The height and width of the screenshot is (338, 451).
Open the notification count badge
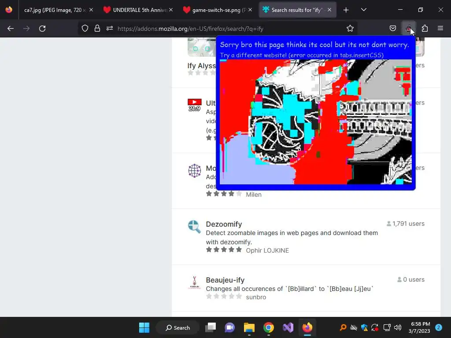439,327
